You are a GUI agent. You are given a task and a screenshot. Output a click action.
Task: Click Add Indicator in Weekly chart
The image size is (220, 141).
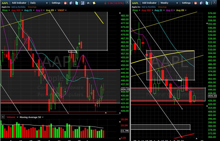[149, 3]
